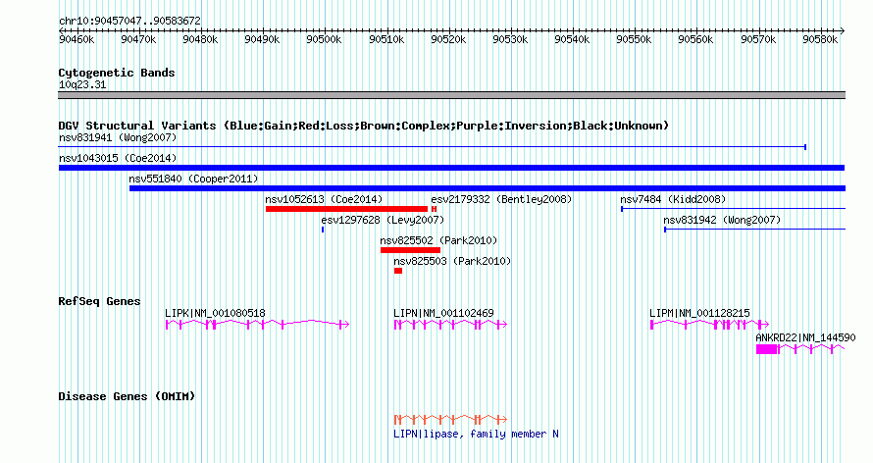This screenshot has height=463, width=873.
Task: Click the RefSeq Genes track title
Action: pyautogui.click(x=99, y=301)
